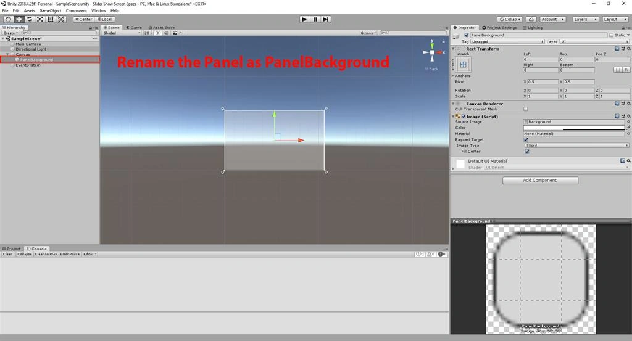632x341 pixels.
Task: Open the Gizmos dropdown
Action: (x=368, y=33)
